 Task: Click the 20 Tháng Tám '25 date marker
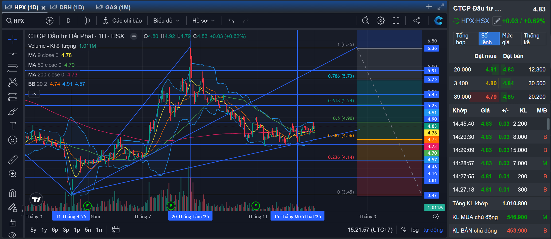point(191,216)
